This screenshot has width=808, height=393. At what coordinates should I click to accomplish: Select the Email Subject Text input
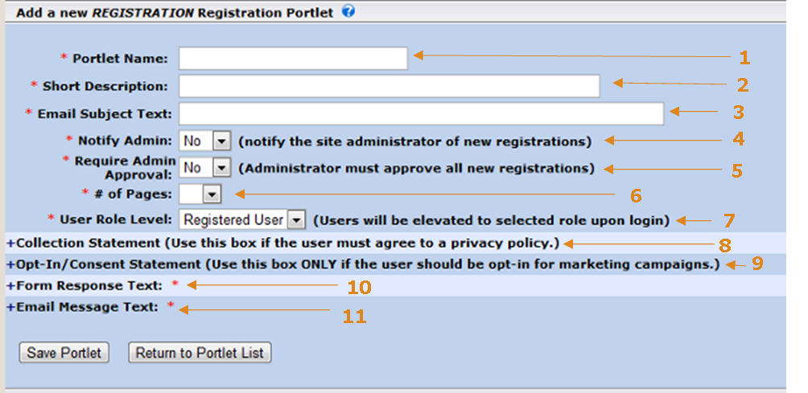tap(422, 113)
